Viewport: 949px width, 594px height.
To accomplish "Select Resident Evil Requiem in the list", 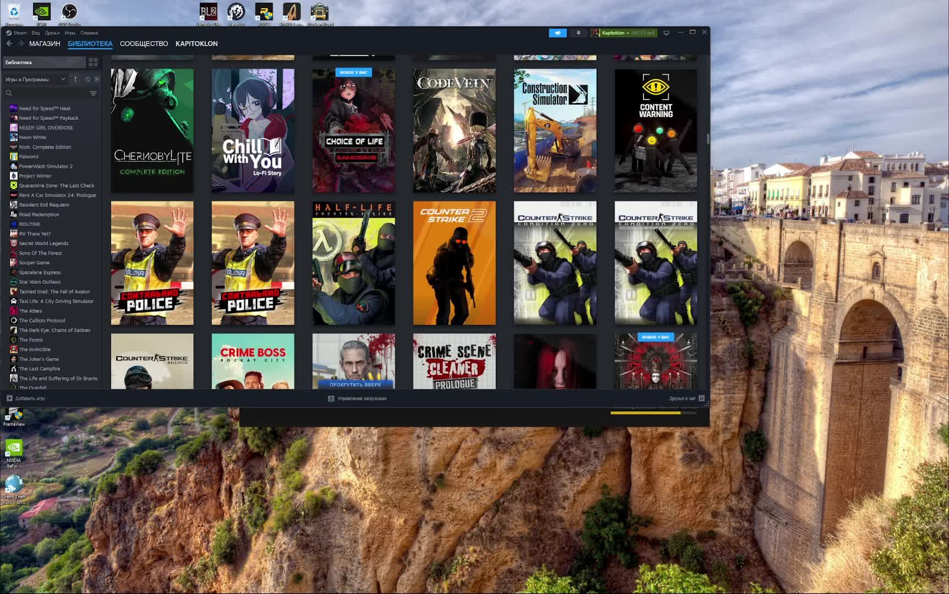I will tap(52, 205).
